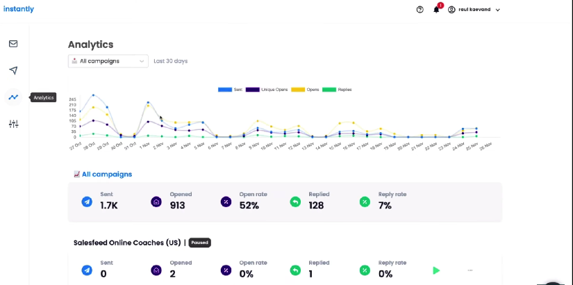The width and height of the screenshot is (573, 285).
Task: Open notifications bell icon
Action: click(x=436, y=10)
